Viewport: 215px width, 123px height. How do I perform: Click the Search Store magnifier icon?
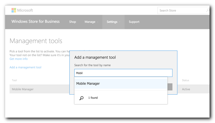point(208,10)
